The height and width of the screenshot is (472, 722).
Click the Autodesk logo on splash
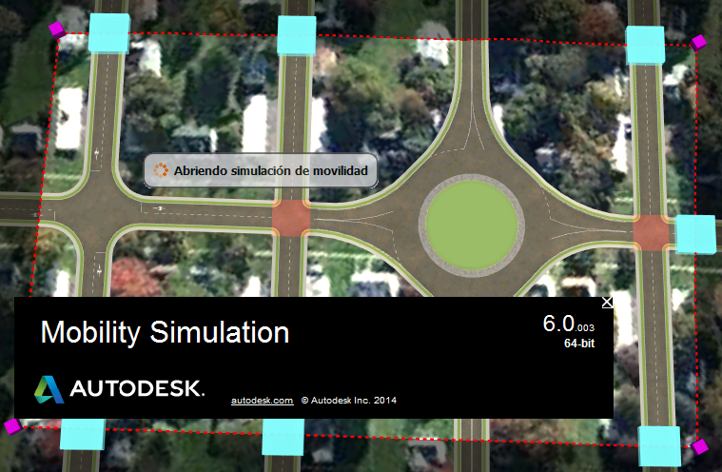coord(119,389)
